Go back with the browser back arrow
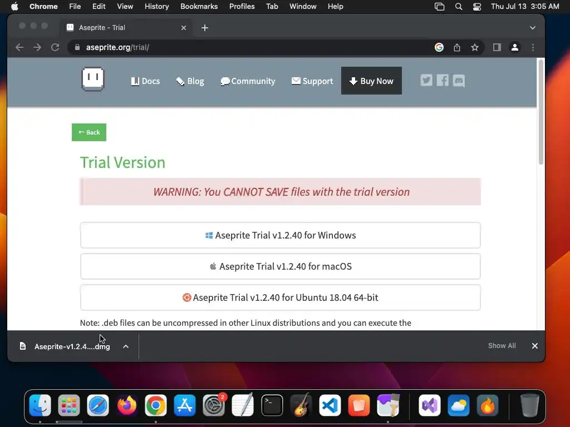 coord(19,47)
